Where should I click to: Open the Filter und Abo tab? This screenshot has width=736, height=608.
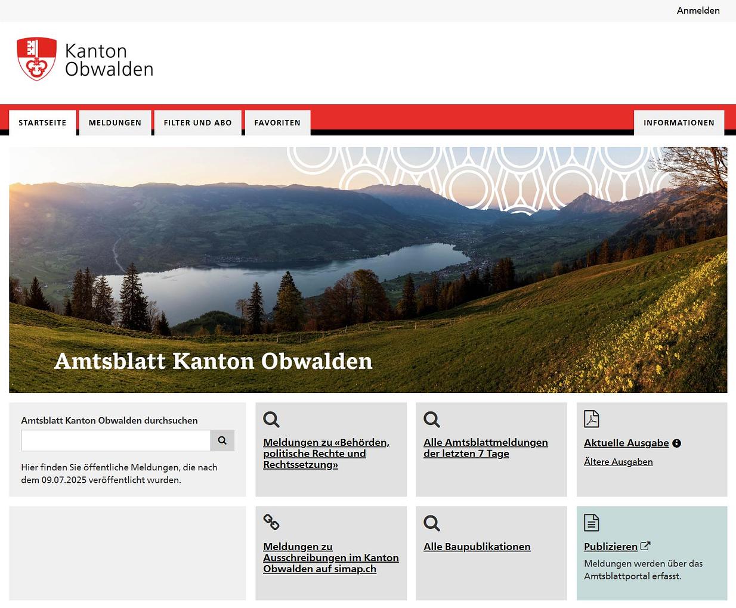click(197, 123)
